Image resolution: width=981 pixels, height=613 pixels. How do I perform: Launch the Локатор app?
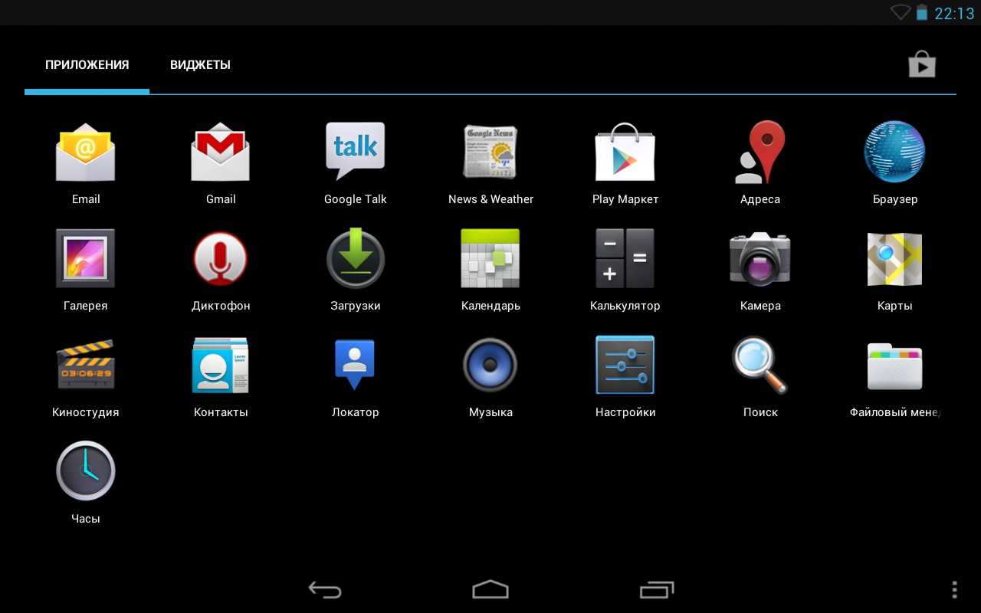click(356, 365)
